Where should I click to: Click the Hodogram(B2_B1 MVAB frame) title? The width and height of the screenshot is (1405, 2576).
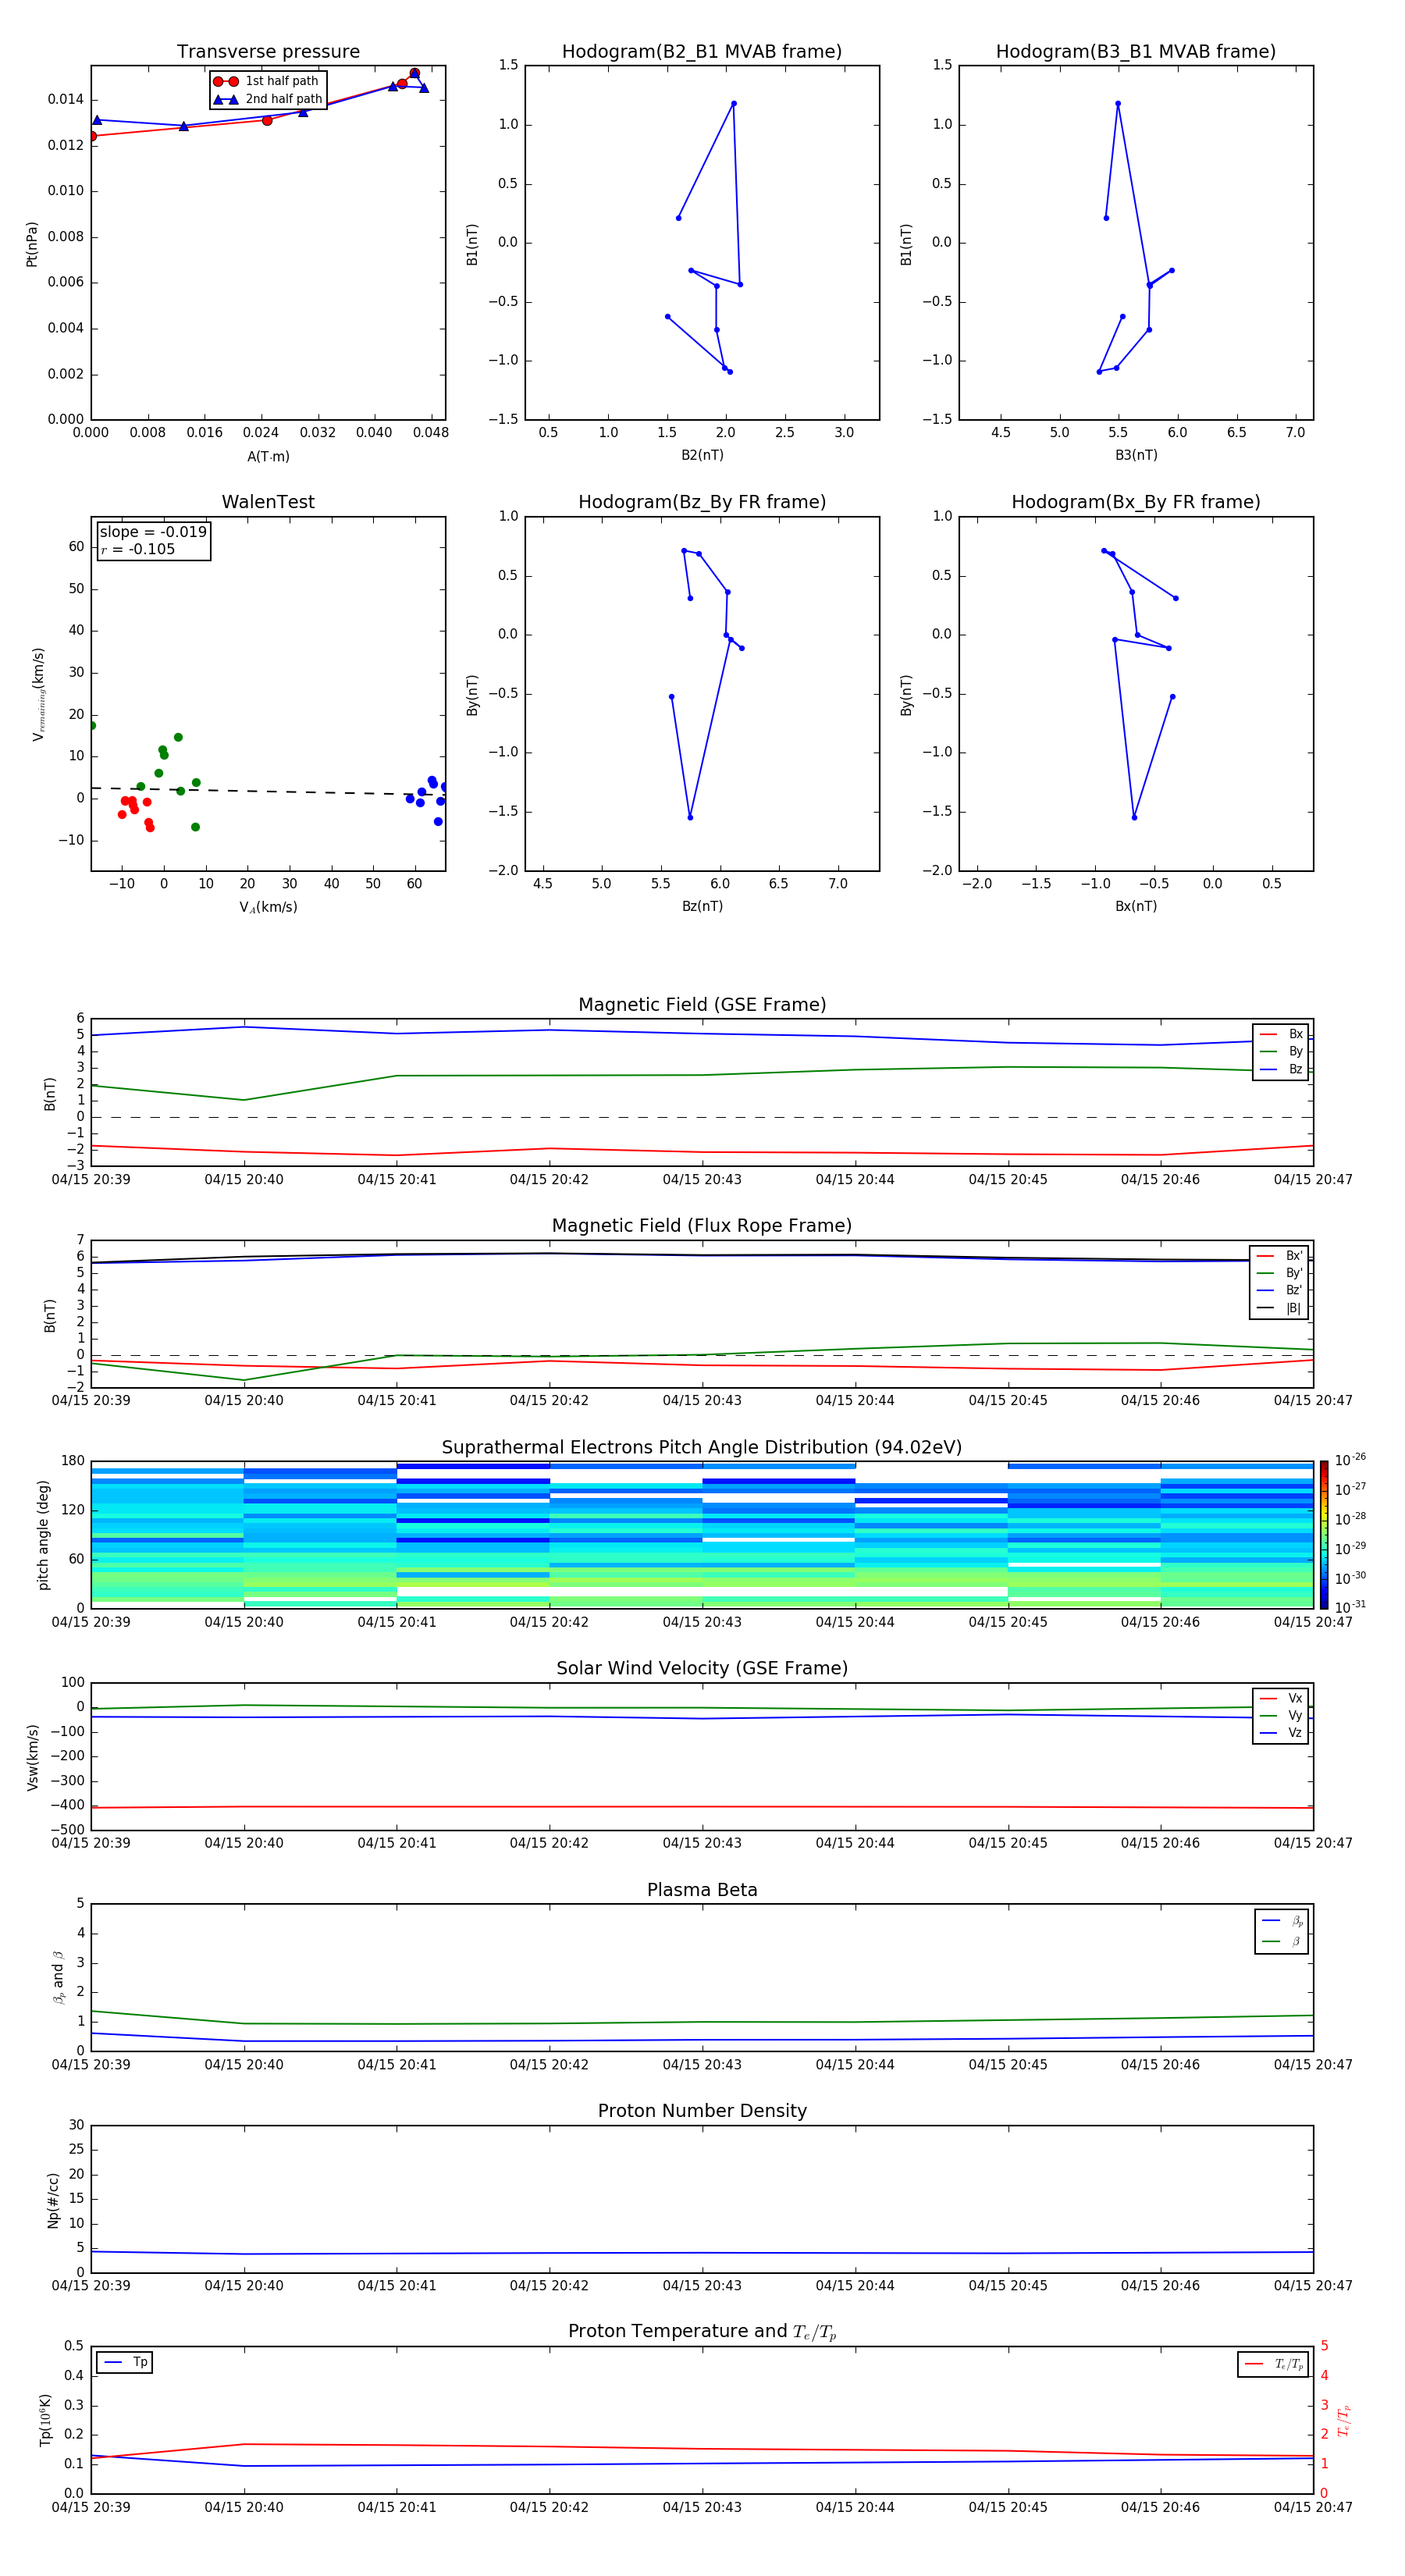tap(702, 52)
